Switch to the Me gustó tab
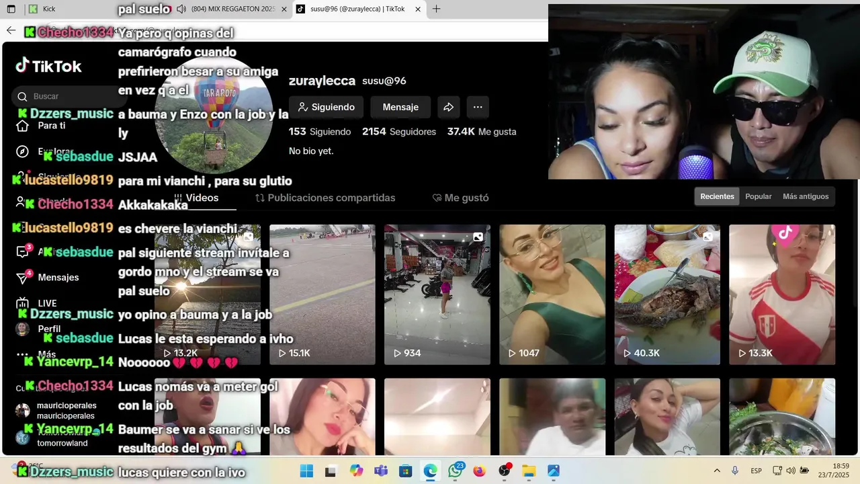This screenshot has height=484, width=860. click(460, 198)
